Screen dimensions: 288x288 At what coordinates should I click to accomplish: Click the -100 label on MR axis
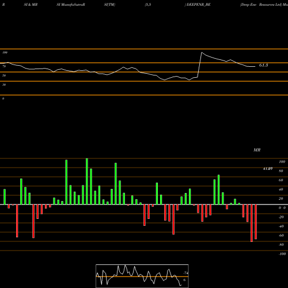coord(282,254)
